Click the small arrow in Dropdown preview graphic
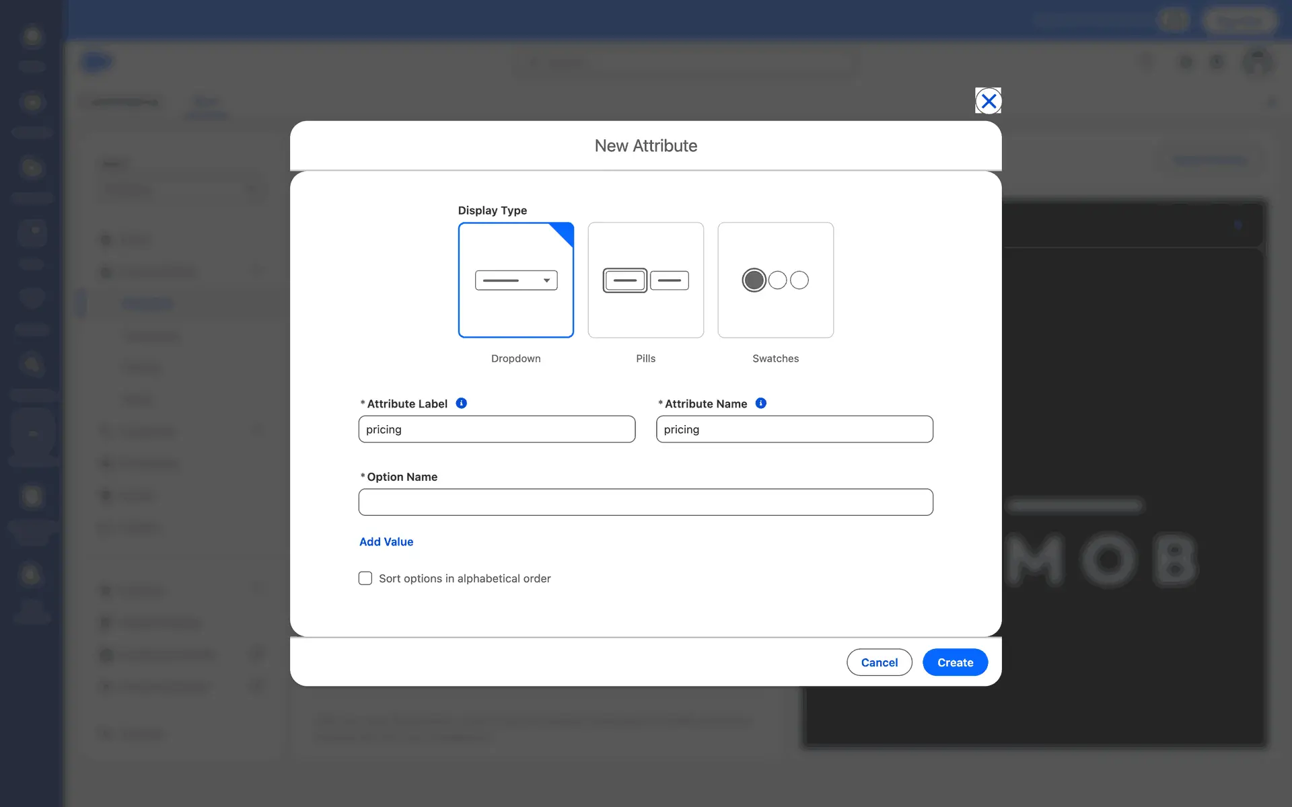The height and width of the screenshot is (807, 1292). (546, 280)
